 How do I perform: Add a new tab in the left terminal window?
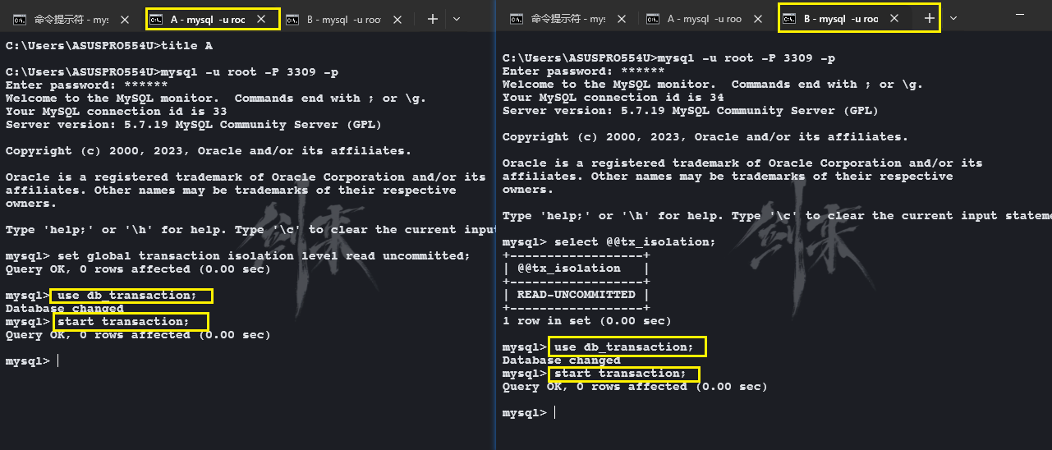point(433,19)
